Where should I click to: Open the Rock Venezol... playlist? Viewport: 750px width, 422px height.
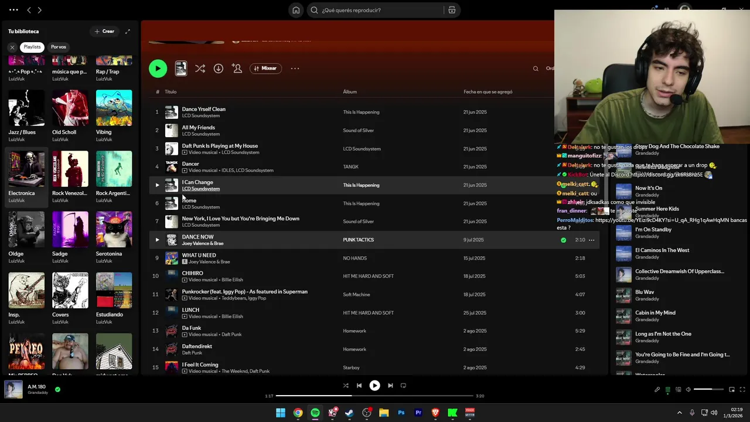[x=70, y=177]
